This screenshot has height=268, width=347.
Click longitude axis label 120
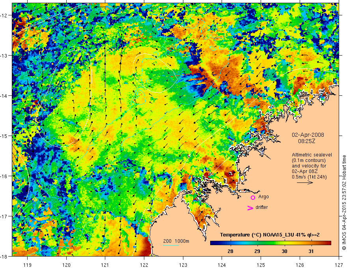[x=66, y=265]
